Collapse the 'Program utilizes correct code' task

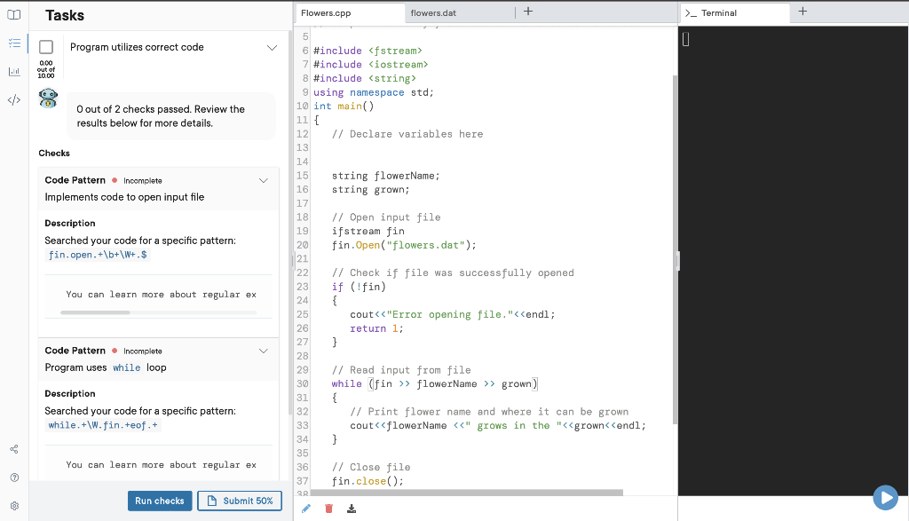(x=272, y=47)
